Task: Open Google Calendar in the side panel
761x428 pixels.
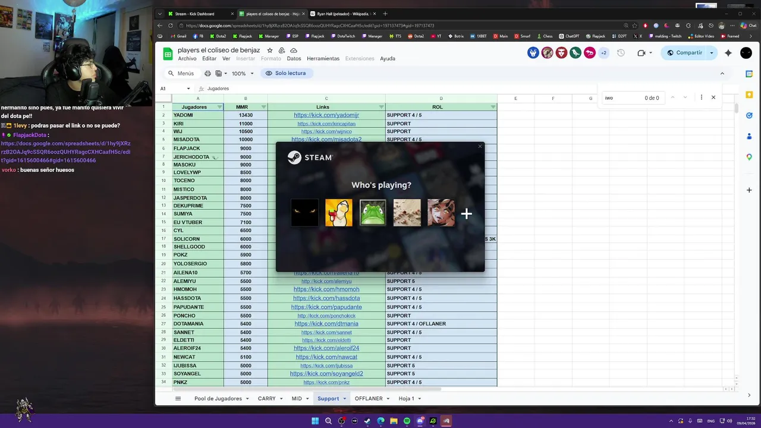Action: click(x=749, y=74)
